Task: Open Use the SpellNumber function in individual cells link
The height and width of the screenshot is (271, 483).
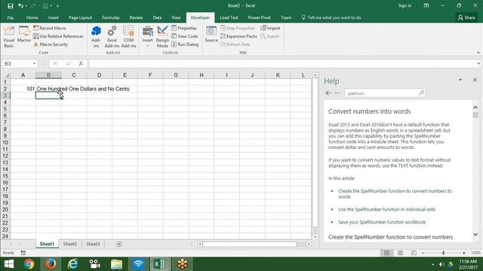Action: tap(386, 209)
